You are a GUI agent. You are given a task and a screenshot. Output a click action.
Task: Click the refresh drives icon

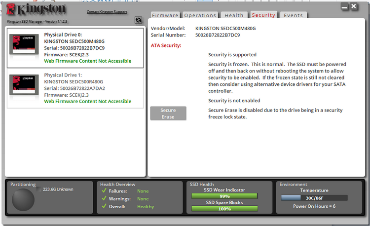(x=138, y=20)
